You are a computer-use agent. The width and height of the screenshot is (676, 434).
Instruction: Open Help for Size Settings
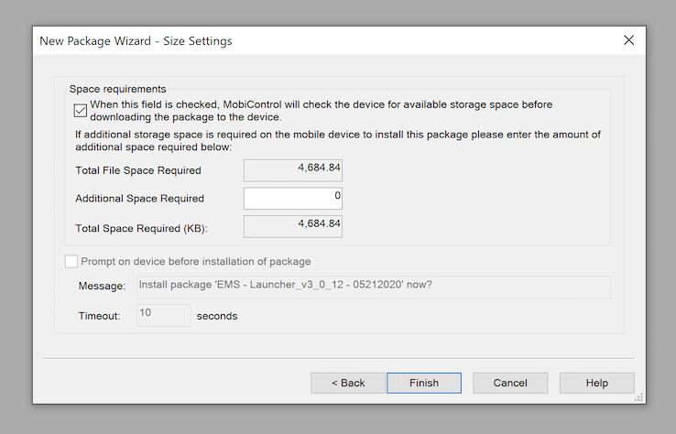pos(597,383)
